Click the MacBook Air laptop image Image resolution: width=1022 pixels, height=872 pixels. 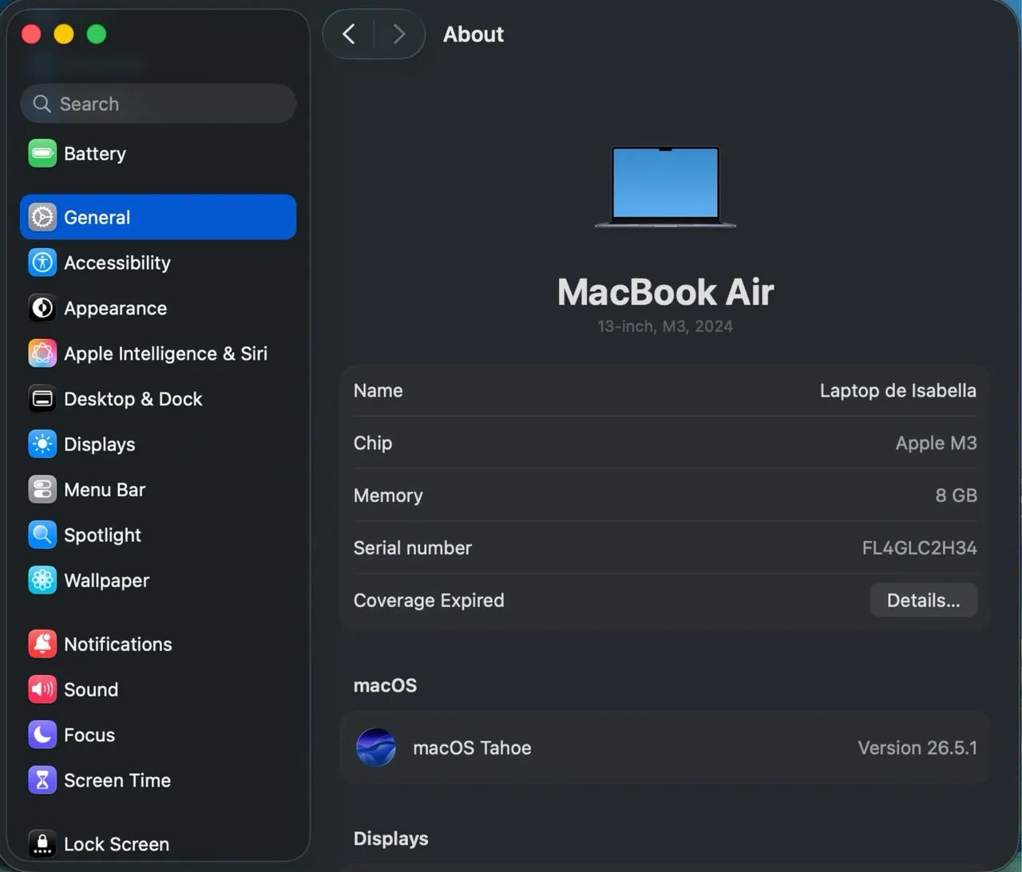(665, 187)
